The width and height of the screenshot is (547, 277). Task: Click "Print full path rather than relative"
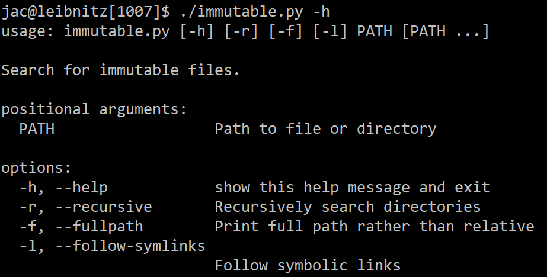374,226
